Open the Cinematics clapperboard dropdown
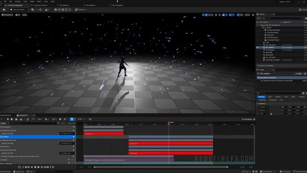Viewport: 307px width, 173px height. pyautogui.click(x=47, y=10)
